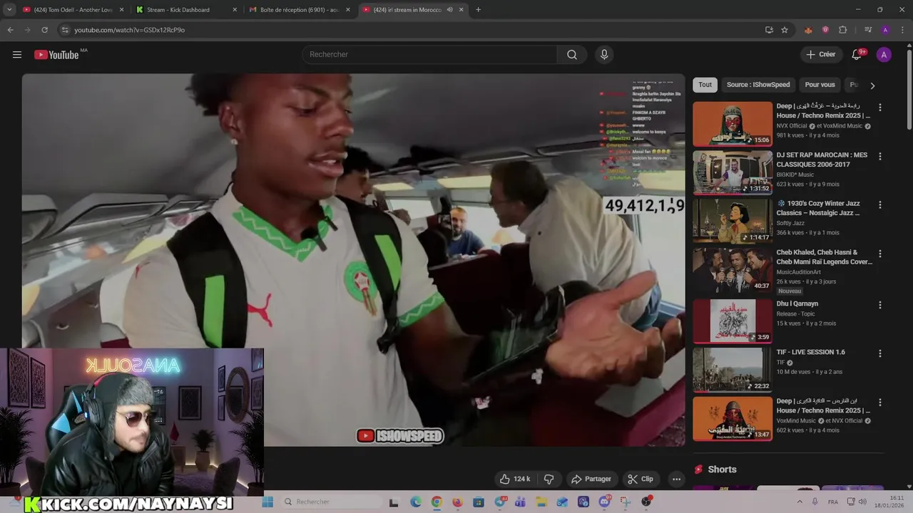Switch to the Boîte de réception Gmail tab
This screenshot has height=513, width=913.
[300, 10]
